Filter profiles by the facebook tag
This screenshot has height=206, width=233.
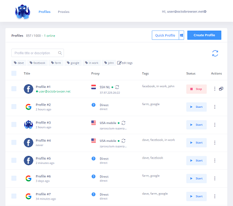(38, 63)
